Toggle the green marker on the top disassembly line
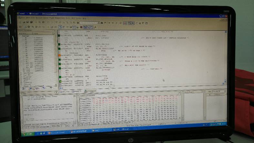The height and width of the screenshot is (143, 254). [x=59, y=35]
